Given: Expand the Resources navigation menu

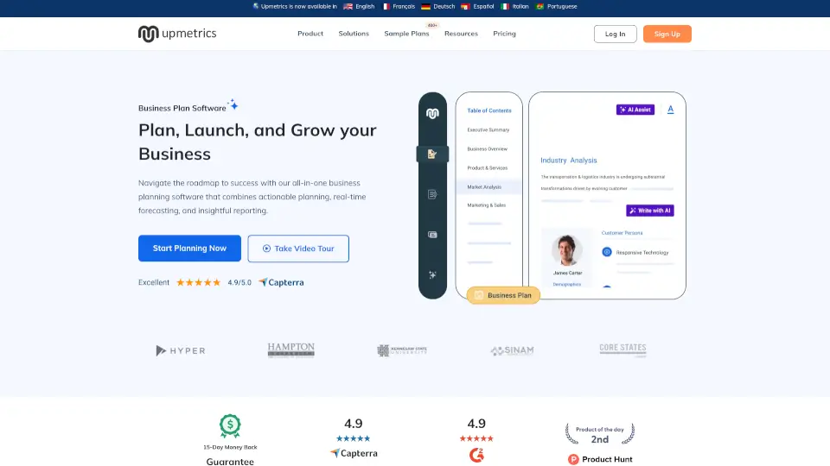Looking at the screenshot, I should (461, 34).
